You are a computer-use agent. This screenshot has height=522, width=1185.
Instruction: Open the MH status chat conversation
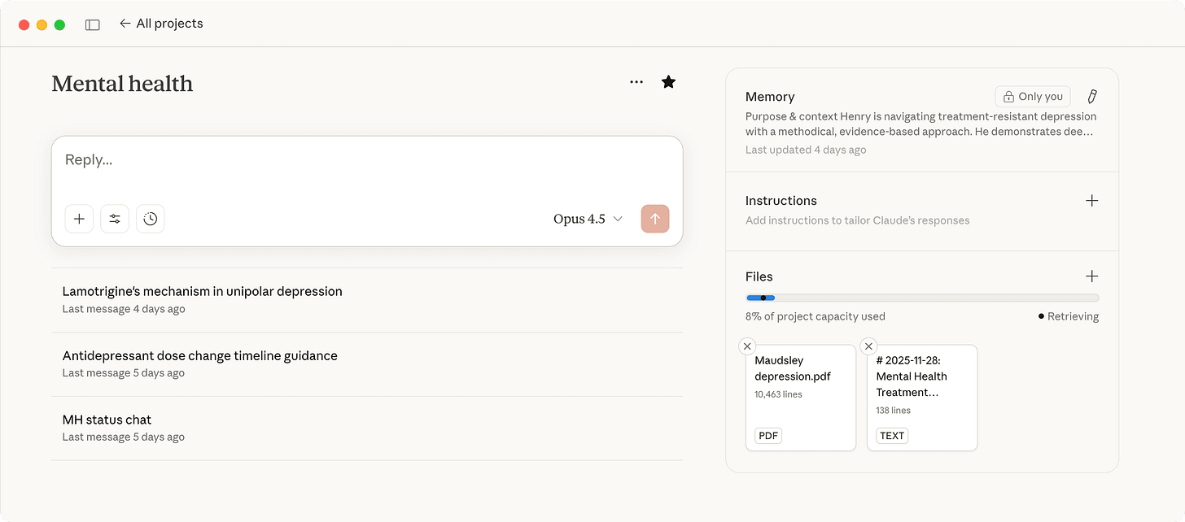pyautogui.click(x=107, y=420)
